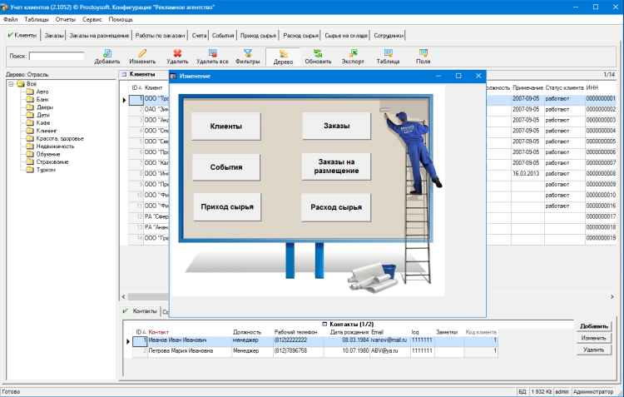Screen dimensions: 624x397
Task: Toggle the Дерево tree view button
Action: 283,57
